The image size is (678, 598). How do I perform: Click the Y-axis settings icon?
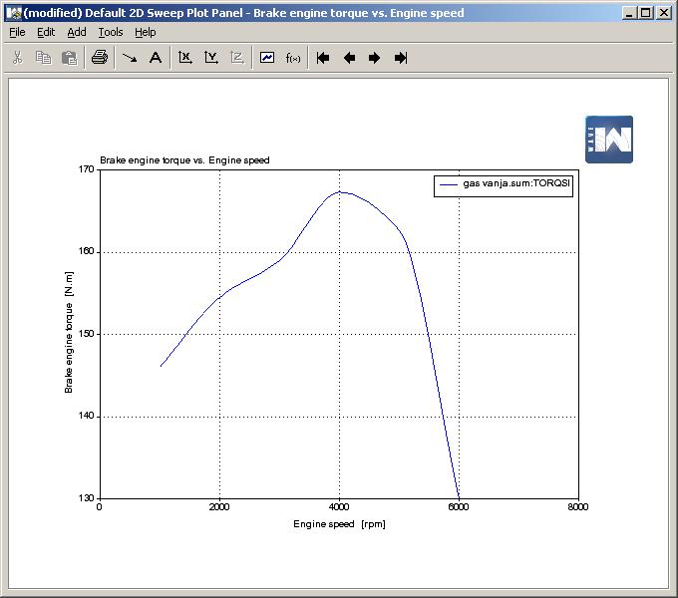[211, 58]
